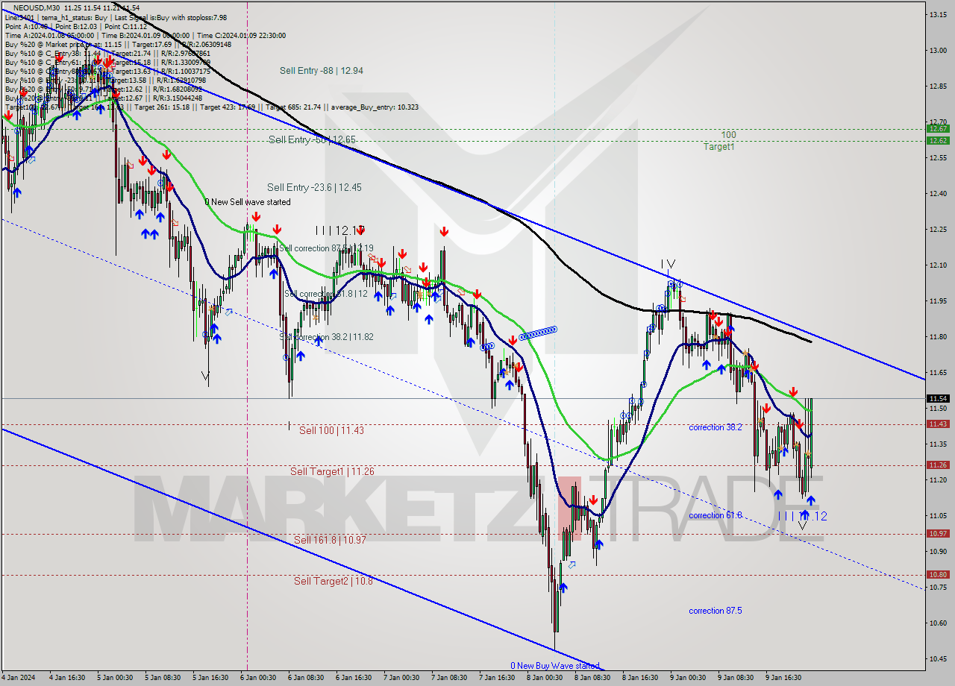Click the red 11.43 price tag on the right axis
Image resolution: width=955 pixels, height=686 pixels.
(937, 424)
